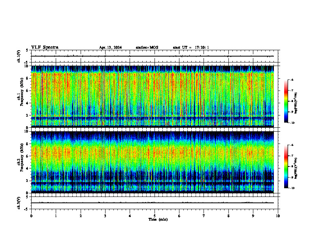Click time-axis tick label "8"

coord(228,216)
